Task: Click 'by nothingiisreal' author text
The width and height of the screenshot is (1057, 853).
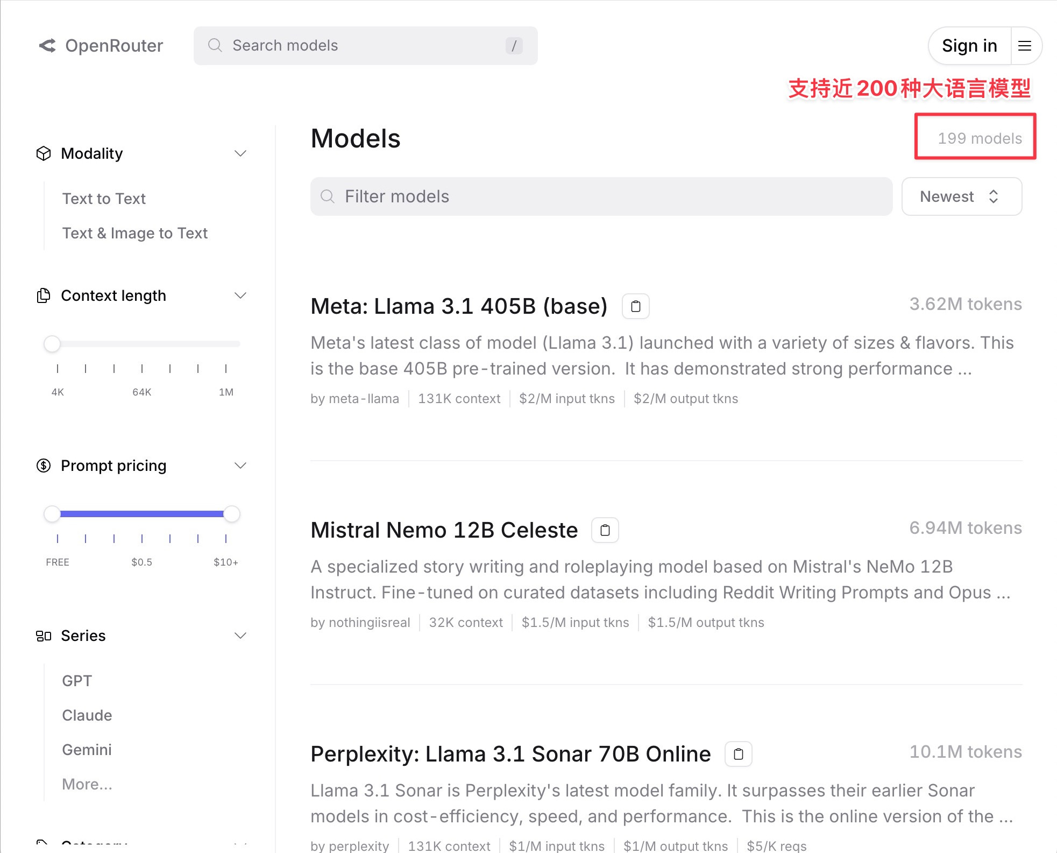Action: pyautogui.click(x=360, y=623)
